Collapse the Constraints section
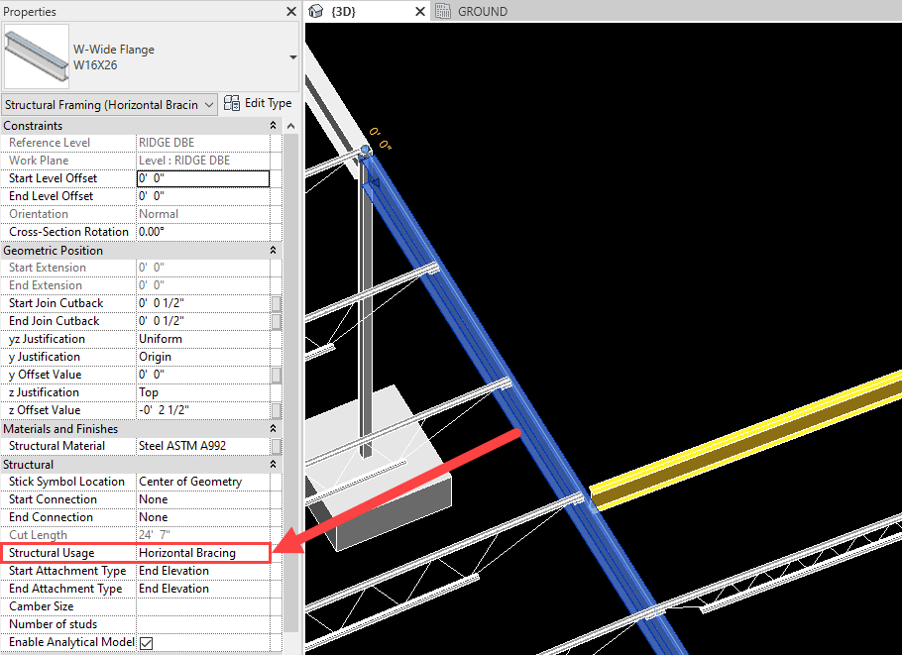 point(273,126)
